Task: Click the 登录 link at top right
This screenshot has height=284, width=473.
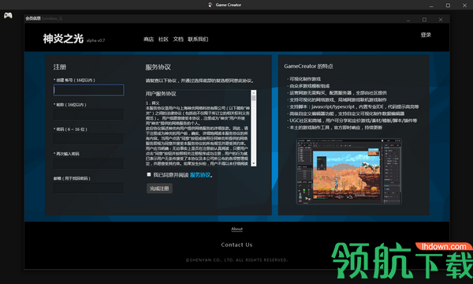Action: pyautogui.click(x=426, y=35)
